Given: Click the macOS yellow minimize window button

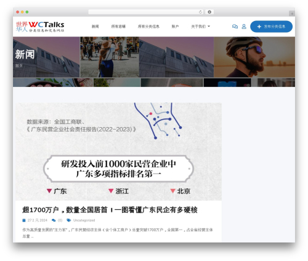Looking at the screenshot, I should click(x=22, y=12).
